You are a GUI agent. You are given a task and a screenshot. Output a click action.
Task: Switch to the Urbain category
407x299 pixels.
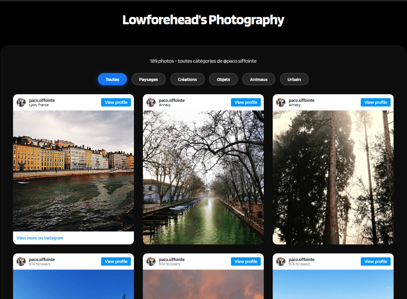[294, 79]
